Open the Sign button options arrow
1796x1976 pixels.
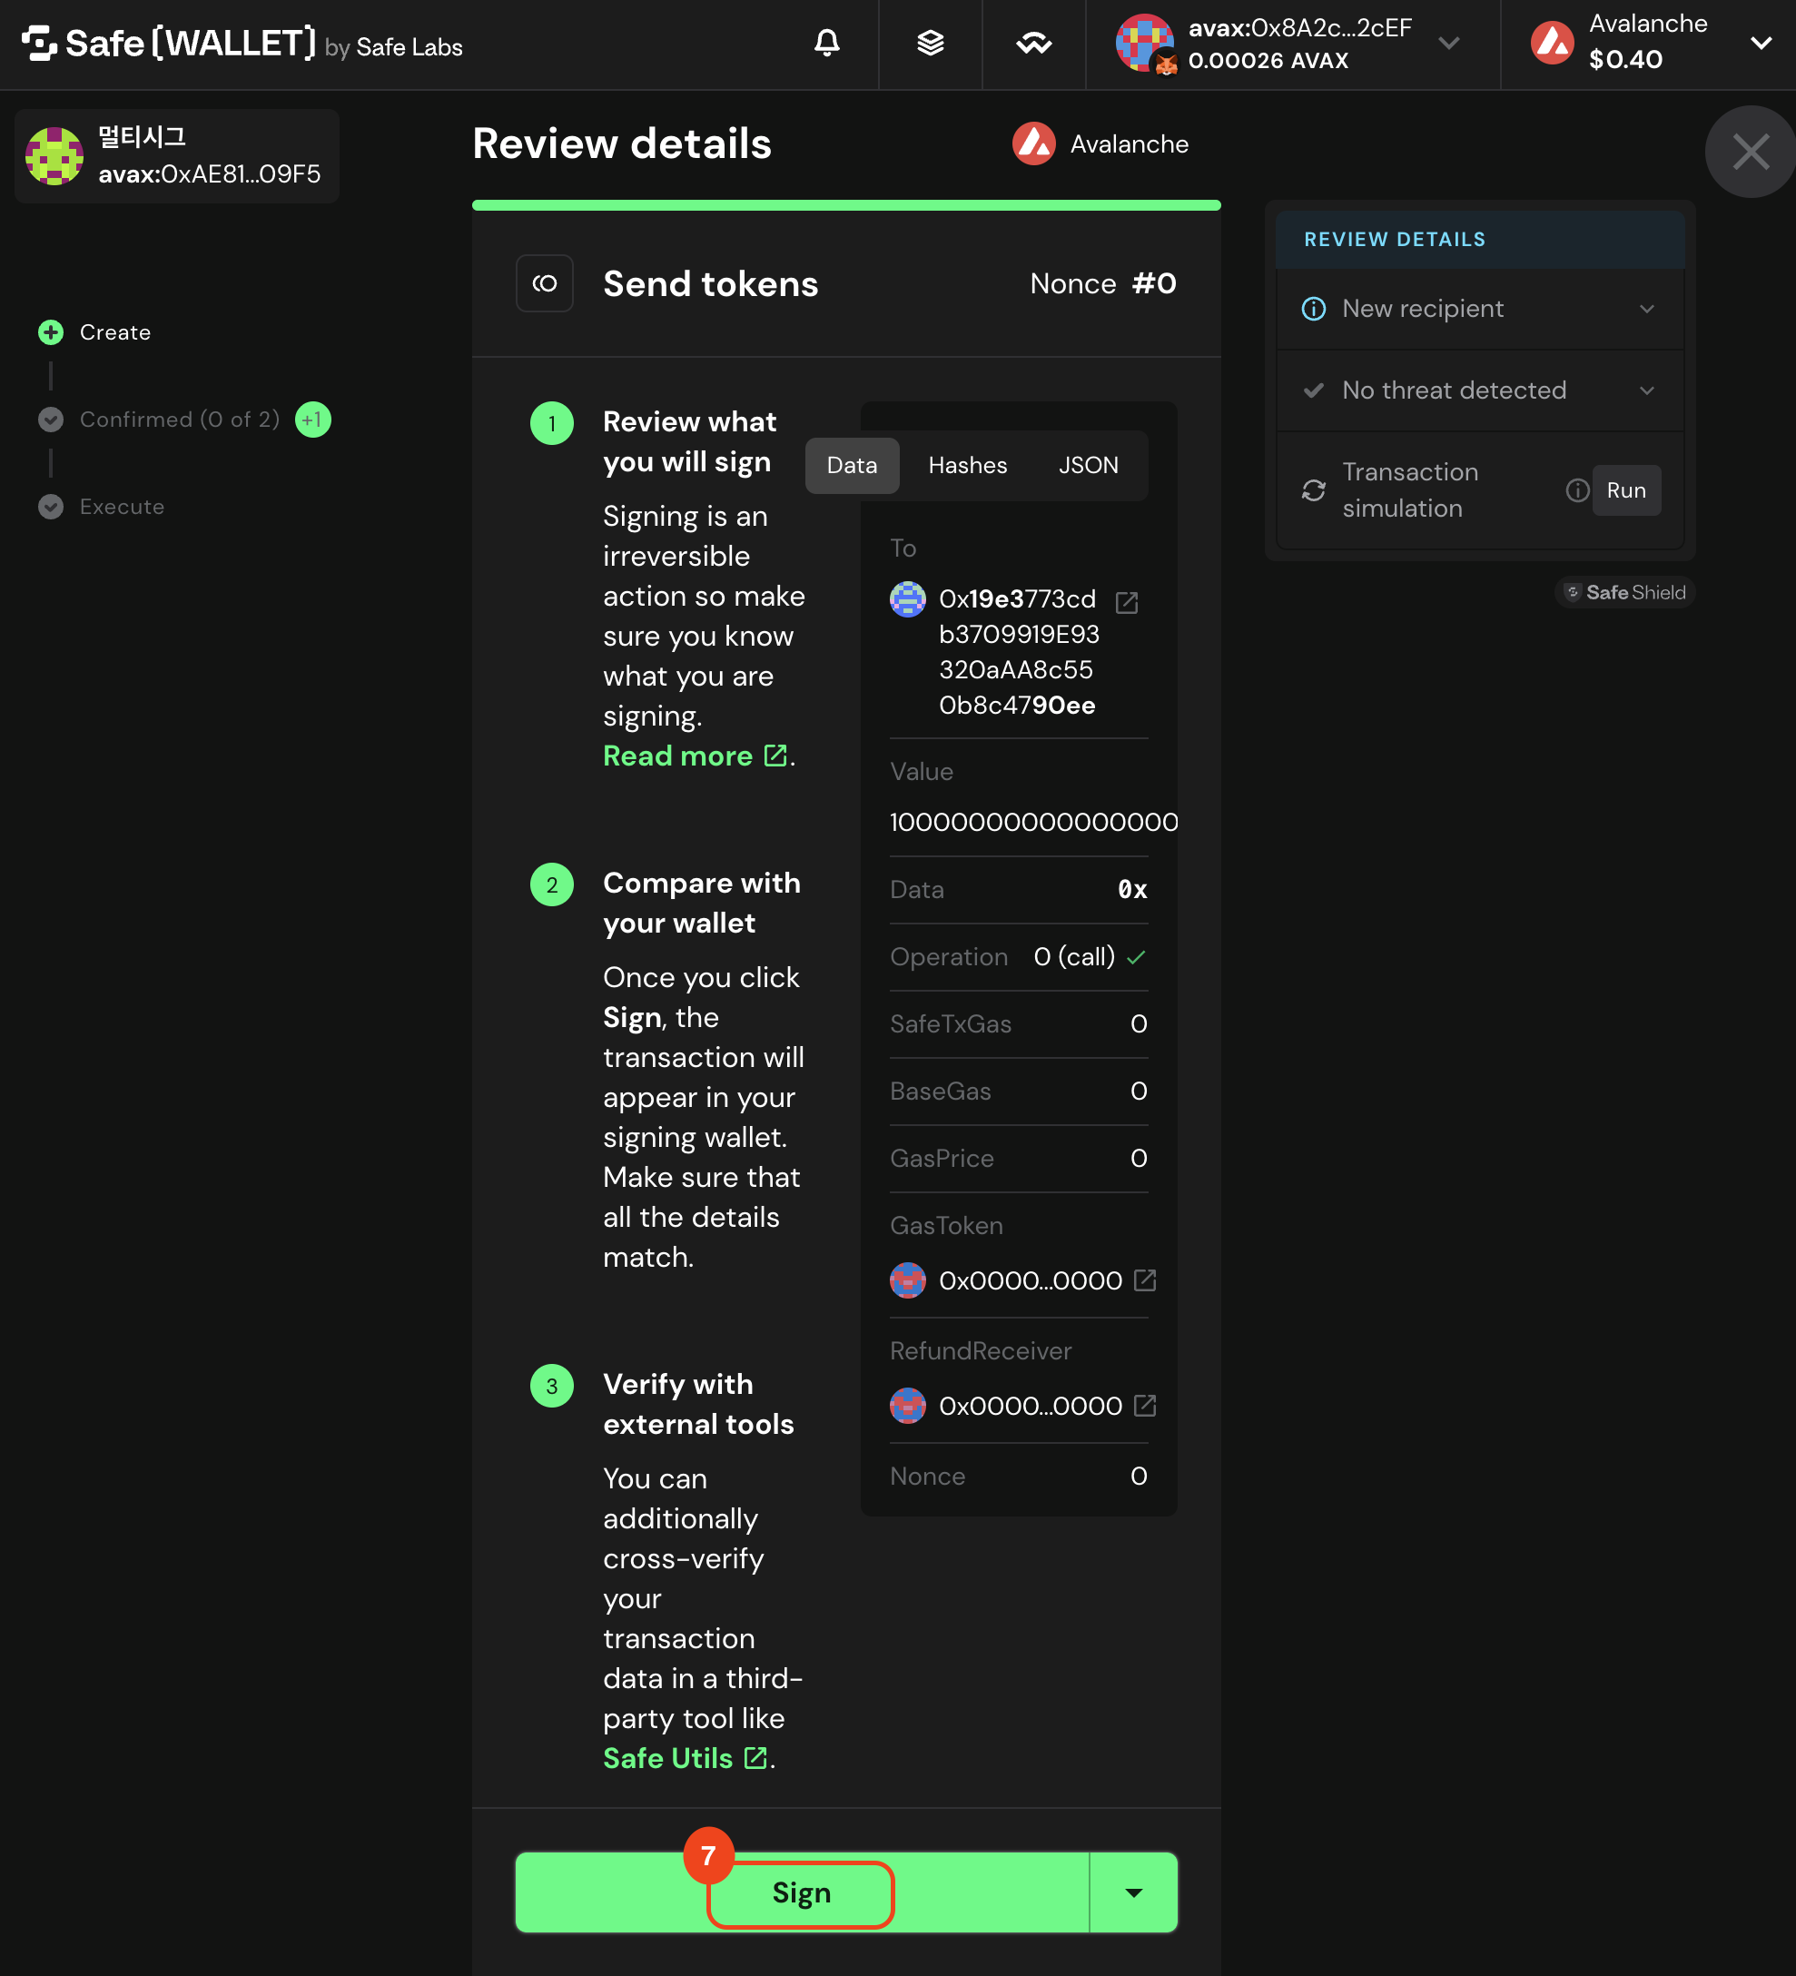(1134, 1892)
